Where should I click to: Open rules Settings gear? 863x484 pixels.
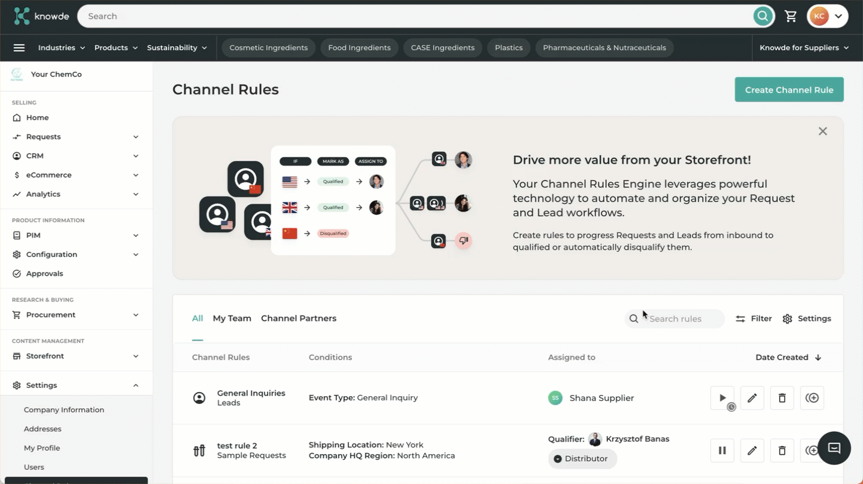pos(807,318)
